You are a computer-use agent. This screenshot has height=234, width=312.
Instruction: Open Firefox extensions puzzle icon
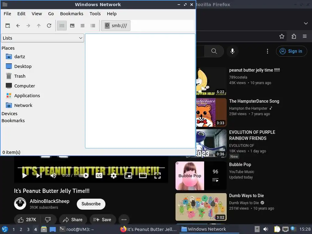tap(294, 37)
